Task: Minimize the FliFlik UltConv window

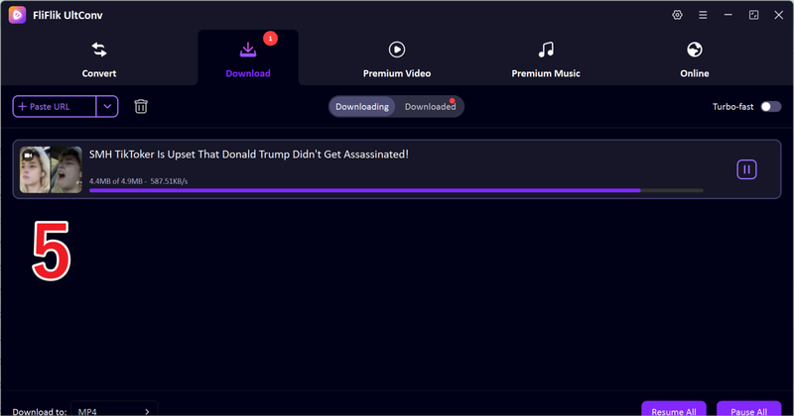Action: pyautogui.click(x=728, y=15)
